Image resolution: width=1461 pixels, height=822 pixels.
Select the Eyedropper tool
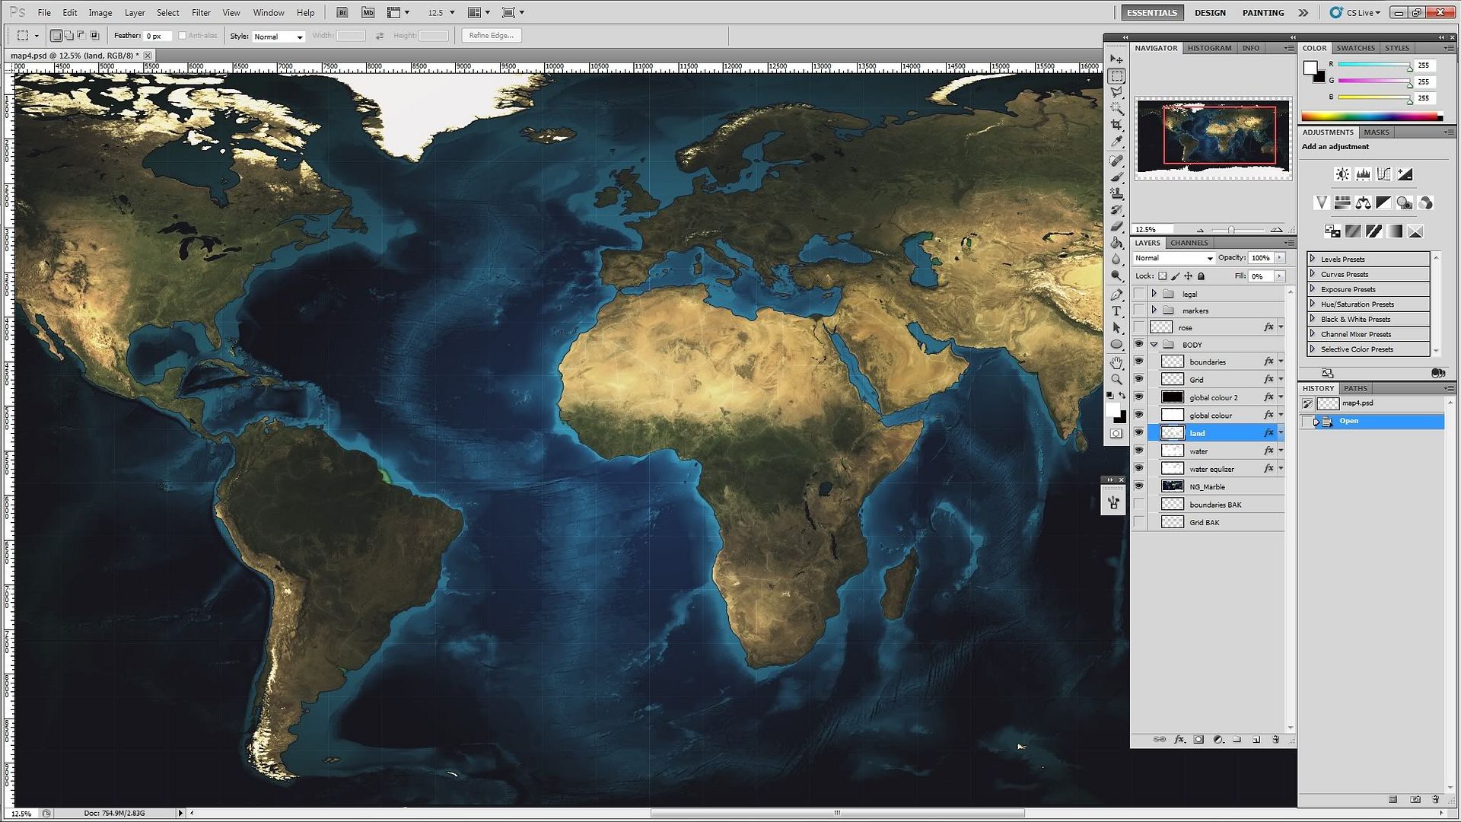pos(1117,142)
